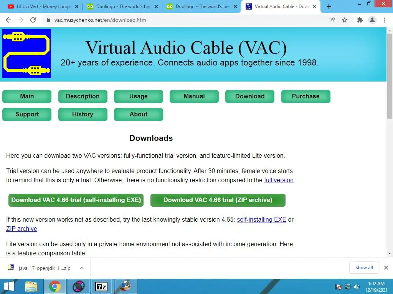This screenshot has width=393, height=294.
Task: Open the Support page
Action: pyautogui.click(x=27, y=114)
